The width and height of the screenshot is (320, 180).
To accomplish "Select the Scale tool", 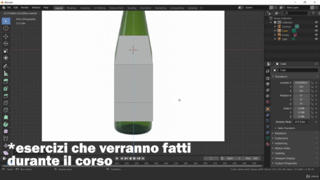I will coord(6,50).
